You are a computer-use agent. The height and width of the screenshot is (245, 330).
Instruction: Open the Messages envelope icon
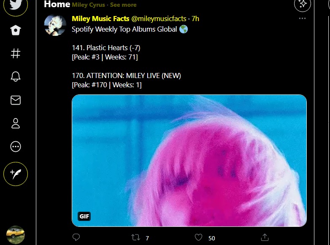[16, 100]
